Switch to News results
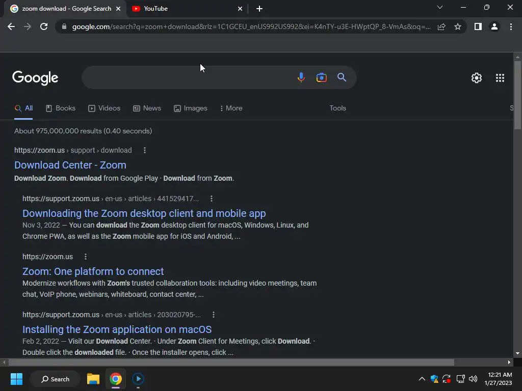Image resolution: width=522 pixels, height=391 pixels. tap(147, 108)
